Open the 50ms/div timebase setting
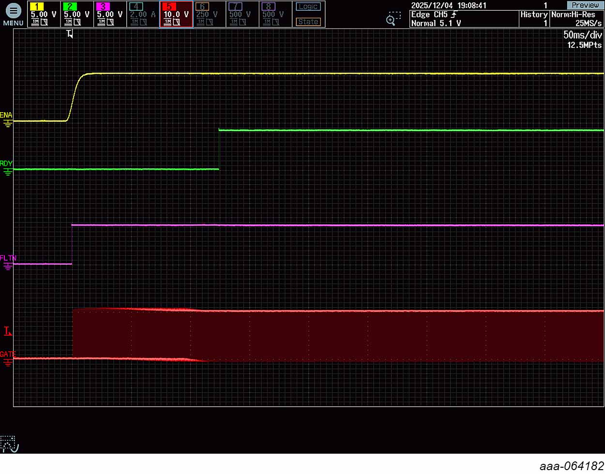 tap(582, 35)
